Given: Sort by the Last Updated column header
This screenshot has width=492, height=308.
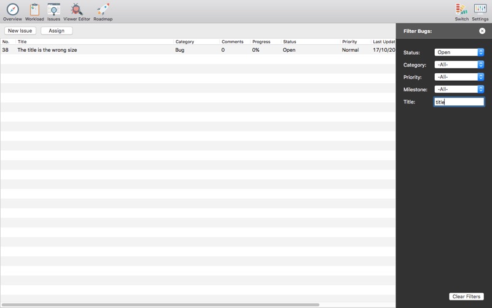Looking at the screenshot, I should tap(383, 41).
